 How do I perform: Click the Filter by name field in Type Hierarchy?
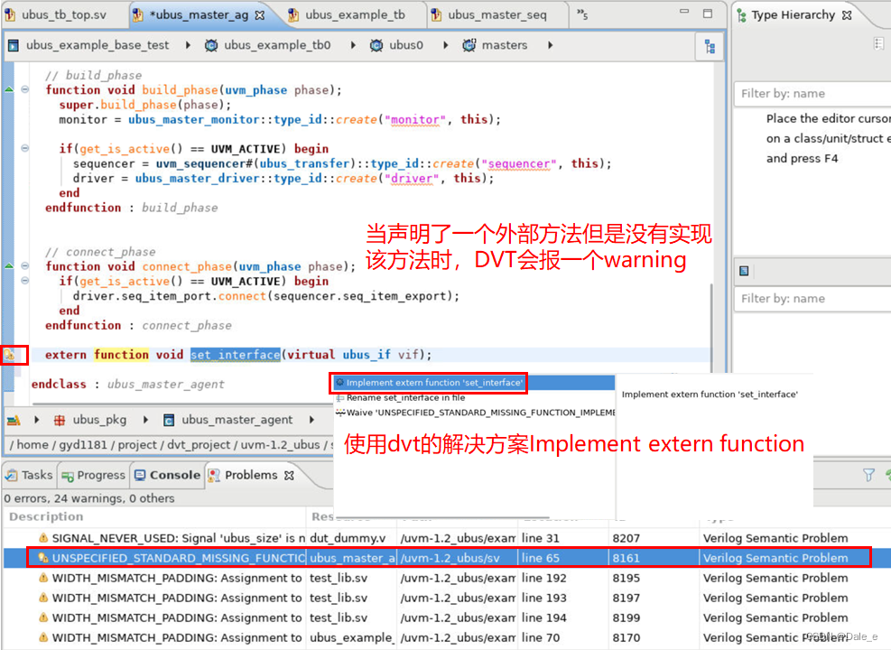click(x=812, y=93)
